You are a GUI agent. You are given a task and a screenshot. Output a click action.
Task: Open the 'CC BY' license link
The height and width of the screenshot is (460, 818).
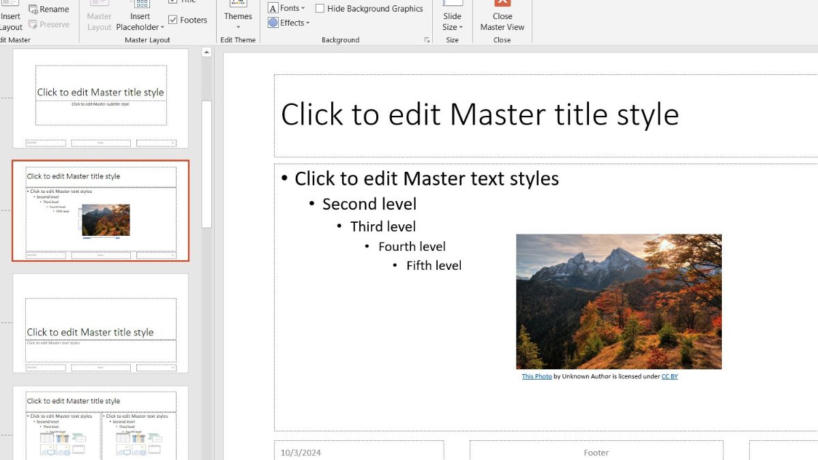pos(669,376)
